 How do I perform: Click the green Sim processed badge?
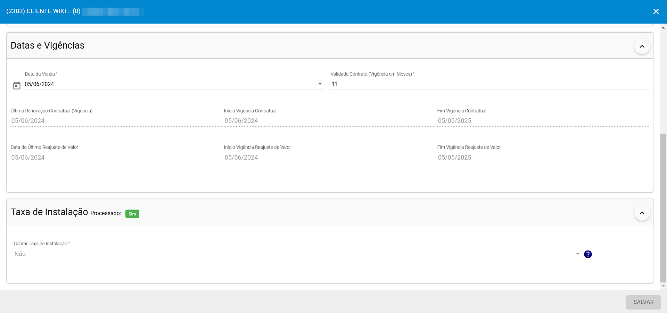(132, 214)
